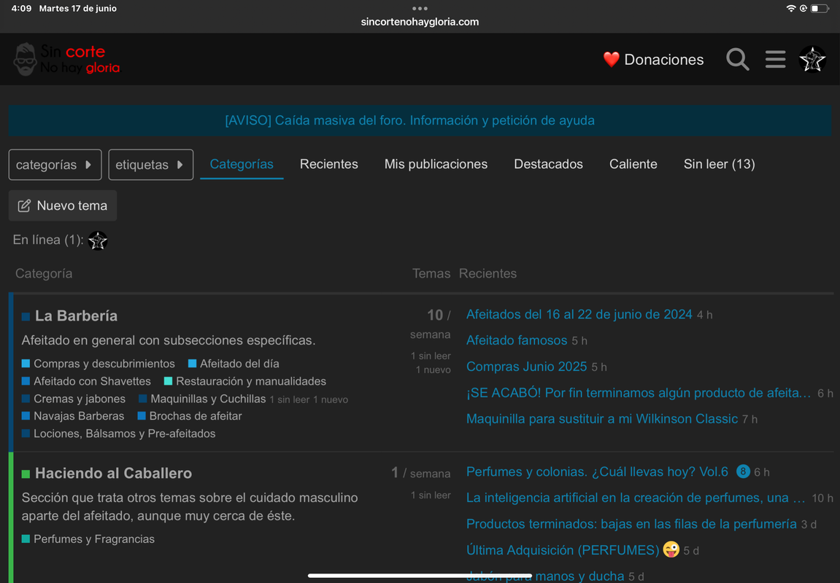Click the green square beside Haciendo al Caballero
Screen dimensions: 840x583
[26, 474]
